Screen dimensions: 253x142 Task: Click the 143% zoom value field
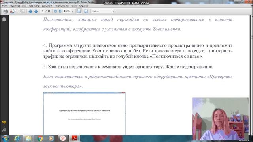(67, 11)
